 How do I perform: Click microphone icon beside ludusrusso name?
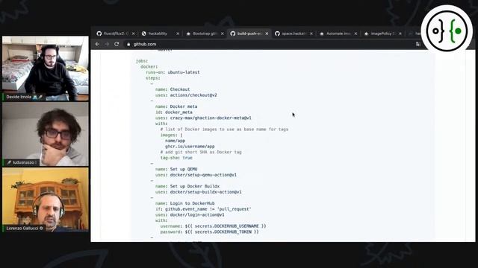pos(9,162)
